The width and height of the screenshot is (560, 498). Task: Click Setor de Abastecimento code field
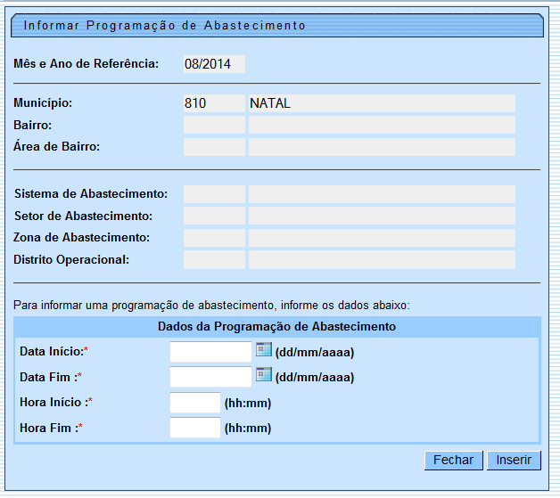point(214,216)
